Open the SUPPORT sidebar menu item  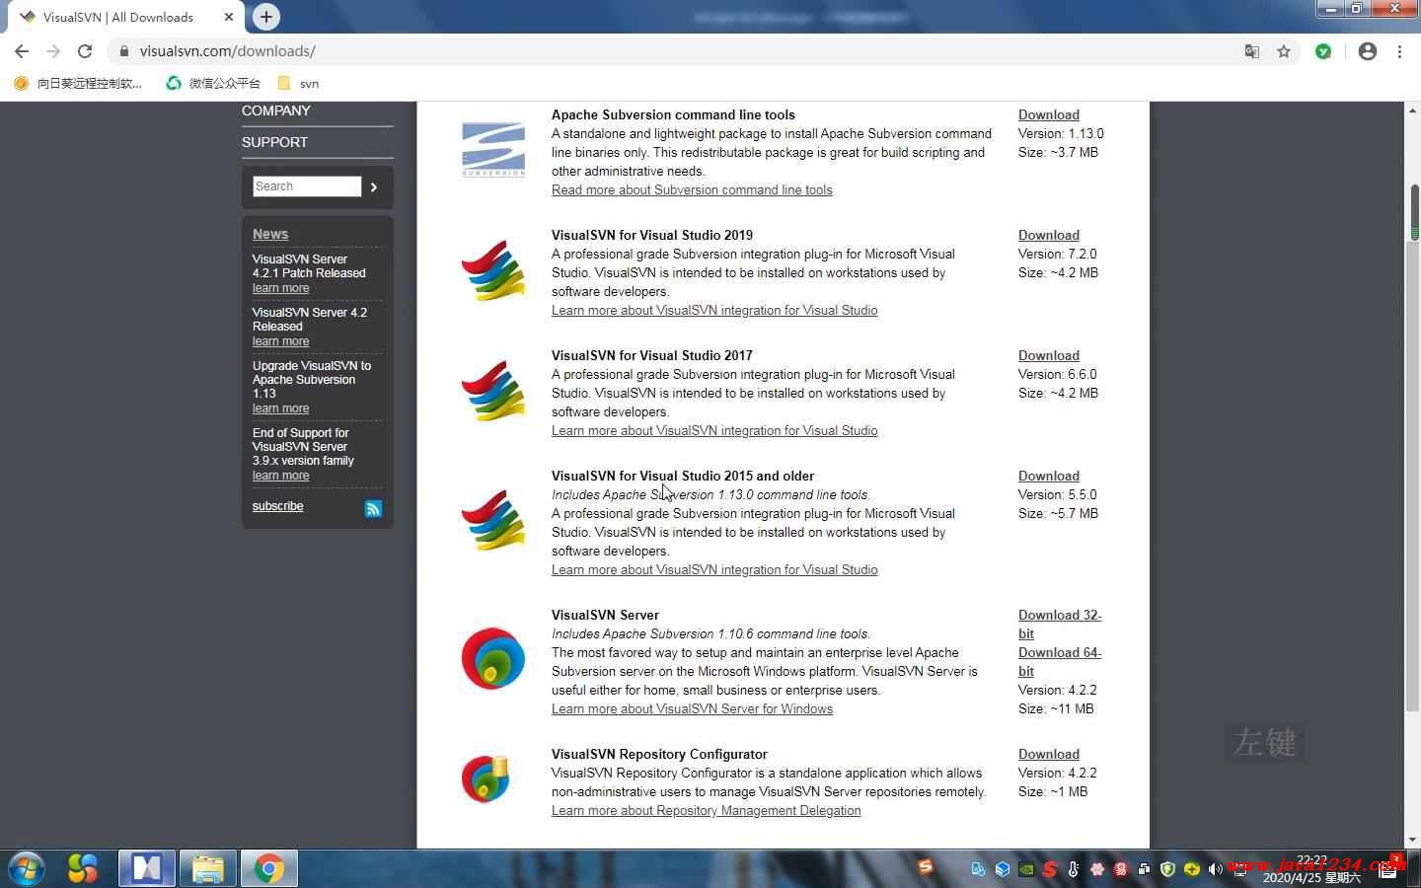(x=274, y=142)
